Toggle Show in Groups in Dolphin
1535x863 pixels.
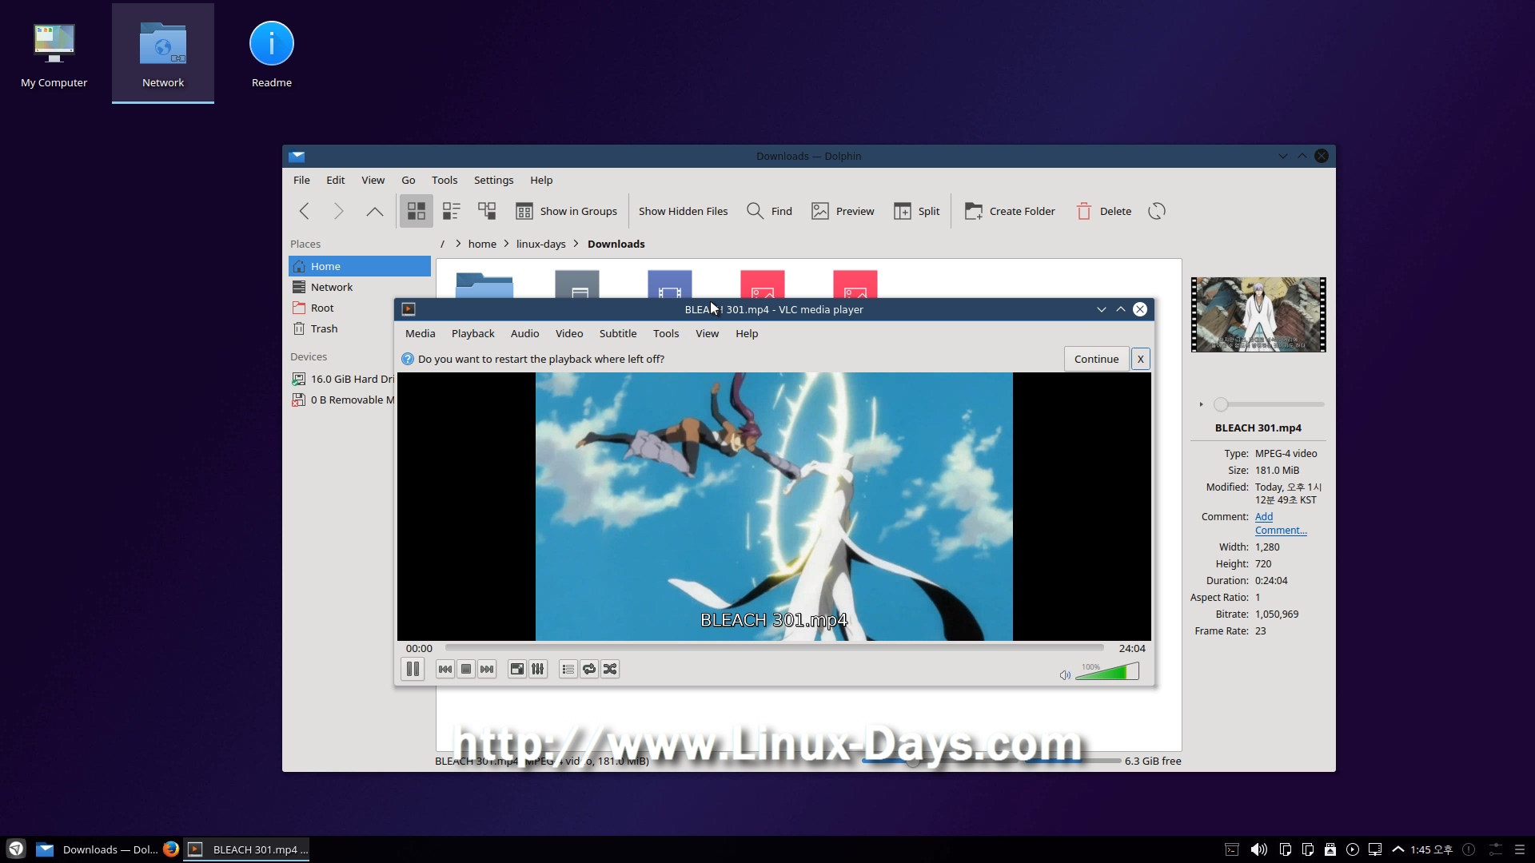(567, 211)
